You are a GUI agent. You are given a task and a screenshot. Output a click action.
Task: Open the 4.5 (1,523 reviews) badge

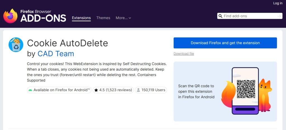pos(113,90)
